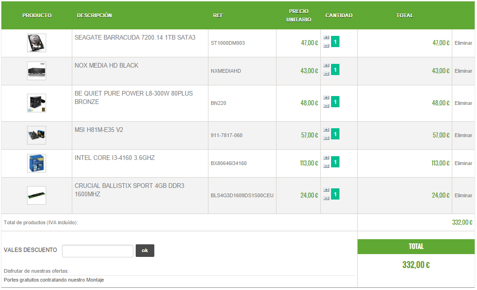
Task: Open NOX Media HD Black product thumbnail
Action: click(x=36, y=71)
